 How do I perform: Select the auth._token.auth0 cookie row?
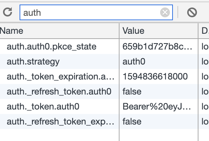104,106
